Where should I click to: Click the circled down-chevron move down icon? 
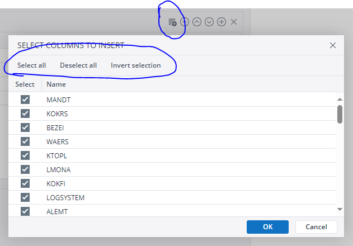(x=209, y=22)
